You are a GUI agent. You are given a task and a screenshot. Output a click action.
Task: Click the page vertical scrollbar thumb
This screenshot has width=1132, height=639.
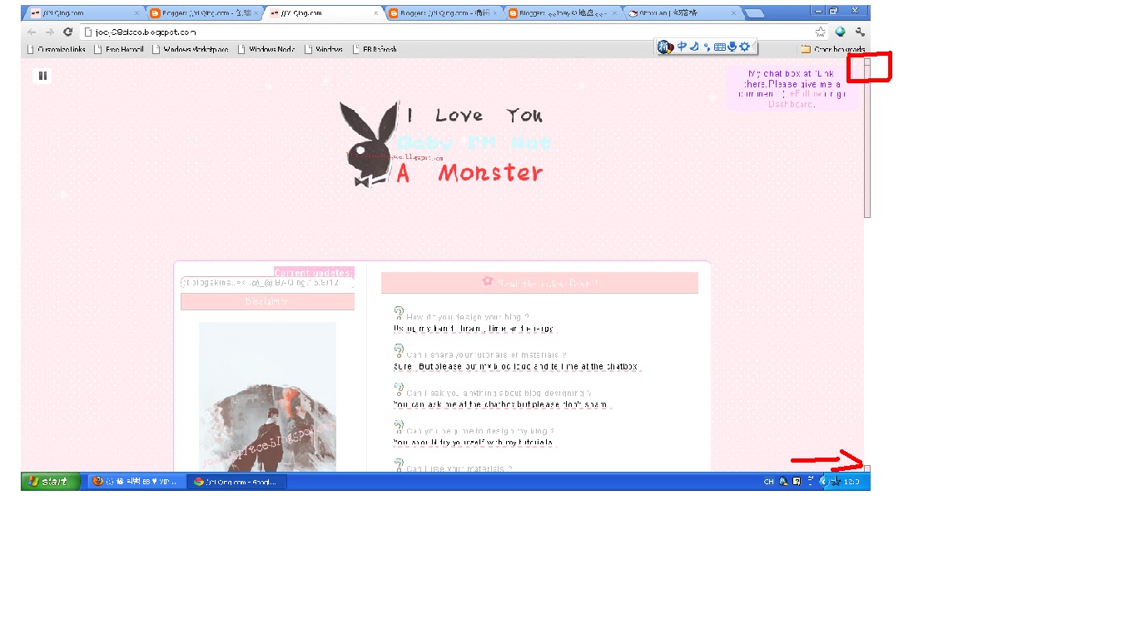point(867,141)
